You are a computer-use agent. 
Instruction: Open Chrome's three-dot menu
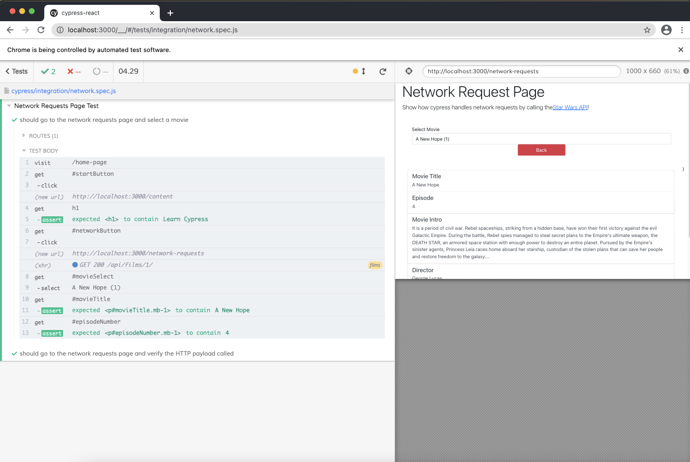point(682,29)
